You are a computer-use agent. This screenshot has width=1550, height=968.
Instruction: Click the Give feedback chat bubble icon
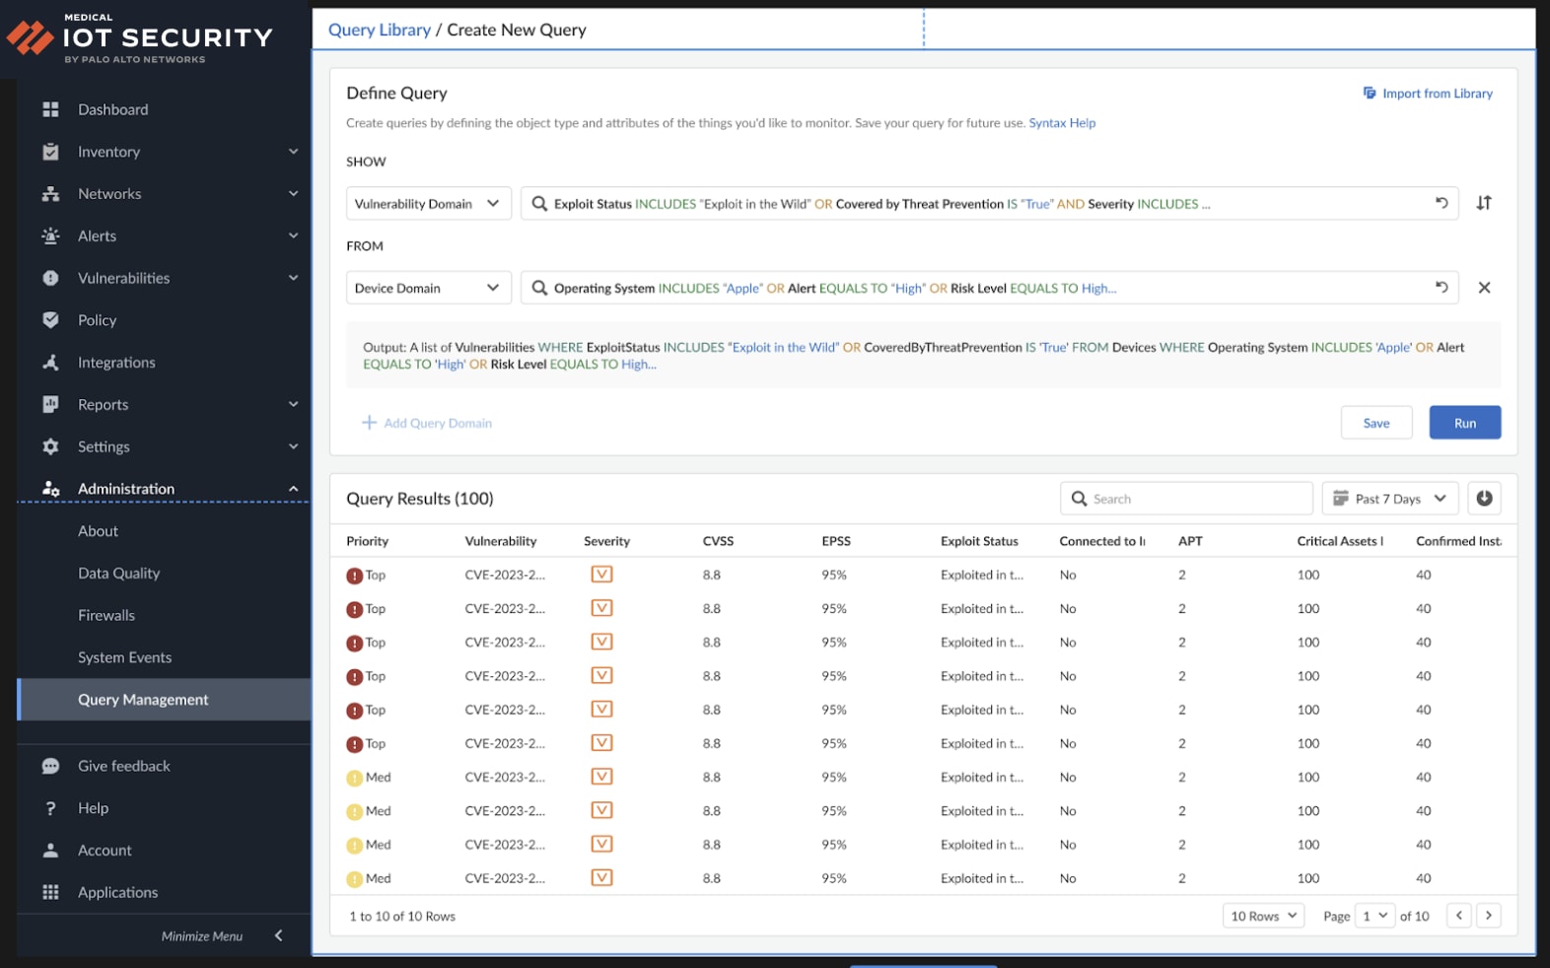click(50, 766)
